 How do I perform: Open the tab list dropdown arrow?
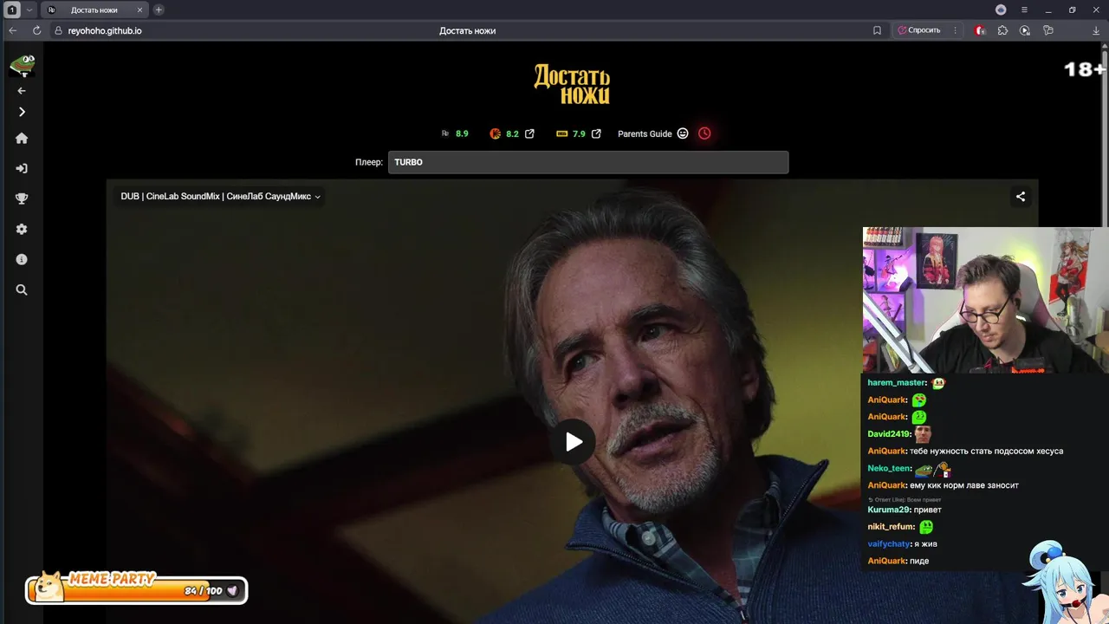click(x=29, y=10)
